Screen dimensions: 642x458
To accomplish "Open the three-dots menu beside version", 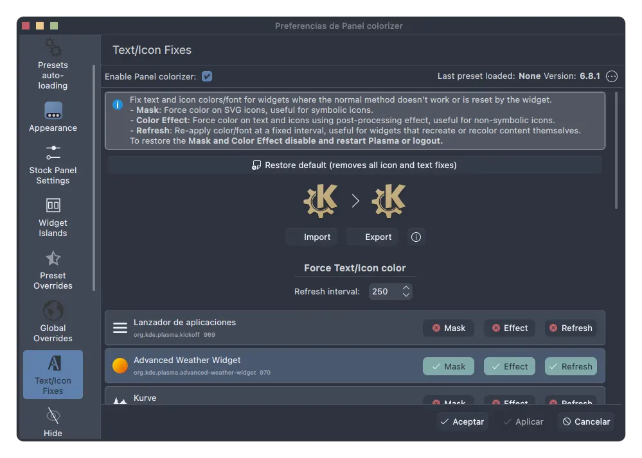I will coord(612,76).
